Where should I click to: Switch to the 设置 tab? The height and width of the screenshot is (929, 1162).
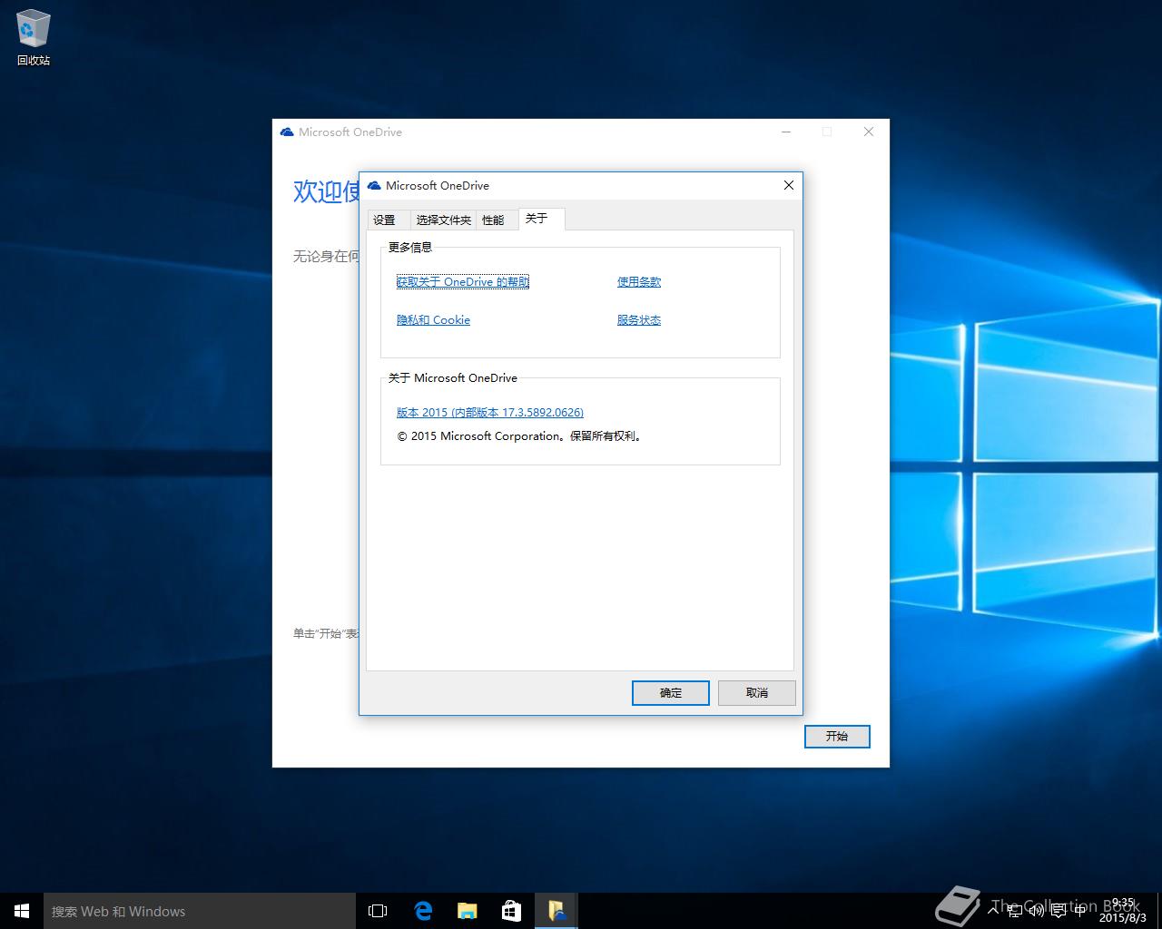(384, 220)
